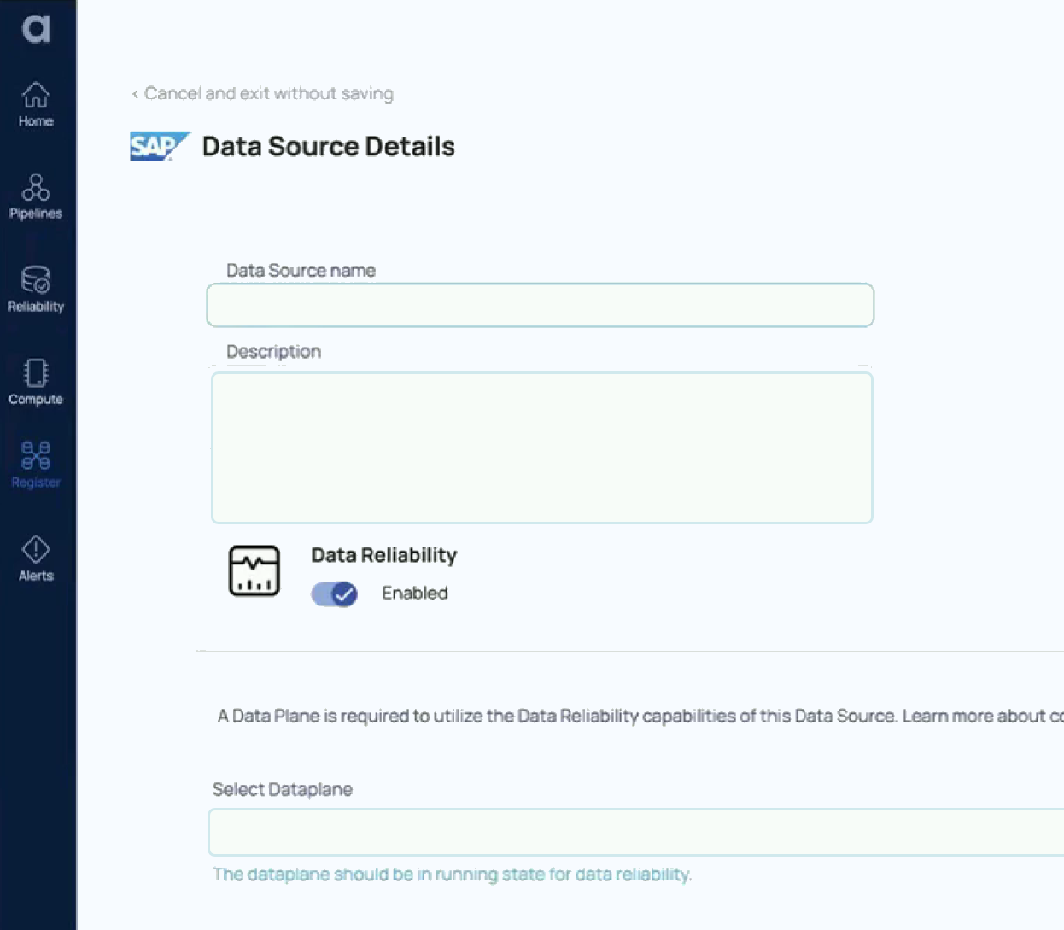Click the Data Source name label
This screenshot has height=930, width=1064.
click(x=300, y=270)
